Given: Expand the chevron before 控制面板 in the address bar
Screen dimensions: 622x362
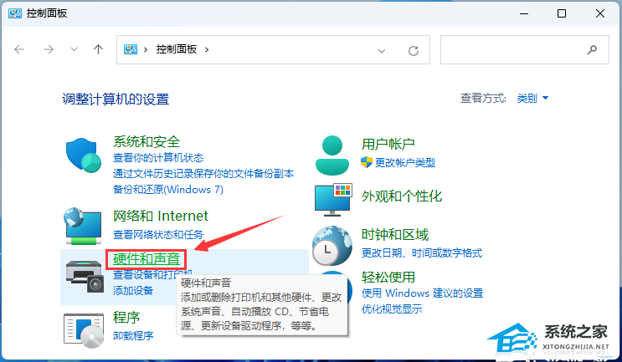Looking at the screenshot, I should tap(146, 49).
